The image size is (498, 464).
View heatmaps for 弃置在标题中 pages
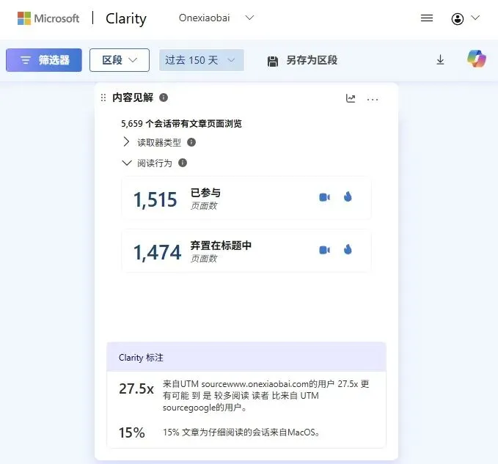348,249
